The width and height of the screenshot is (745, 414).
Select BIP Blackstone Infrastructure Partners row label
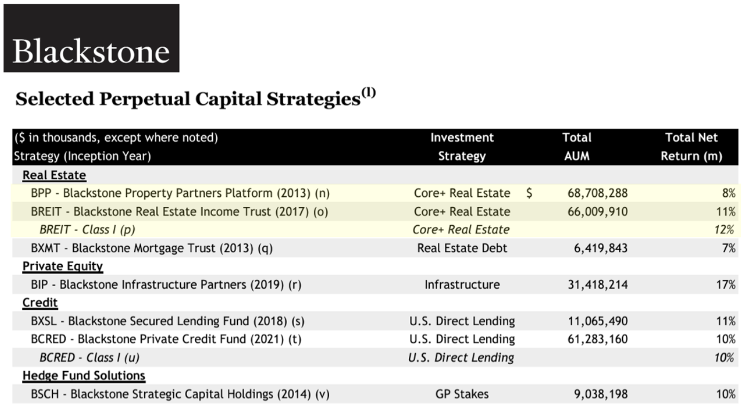(x=166, y=285)
